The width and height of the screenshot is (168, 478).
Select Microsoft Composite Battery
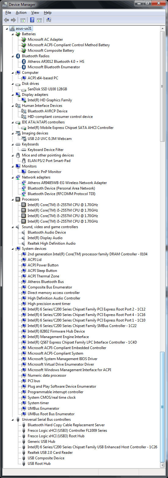51,51
